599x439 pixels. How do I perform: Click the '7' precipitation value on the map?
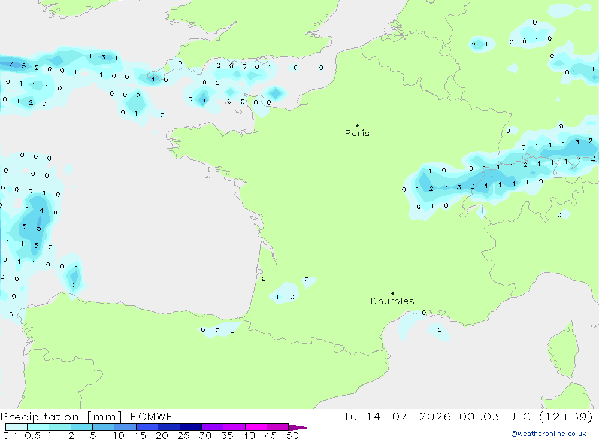click(11, 64)
